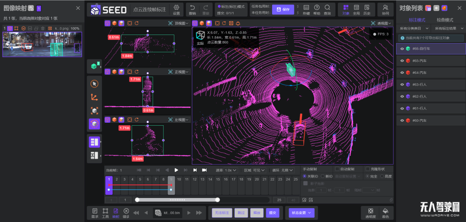The height and width of the screenshot is (222, 466).
Task: Open the 透明度 transparency tool
Action: coord(370,212)
